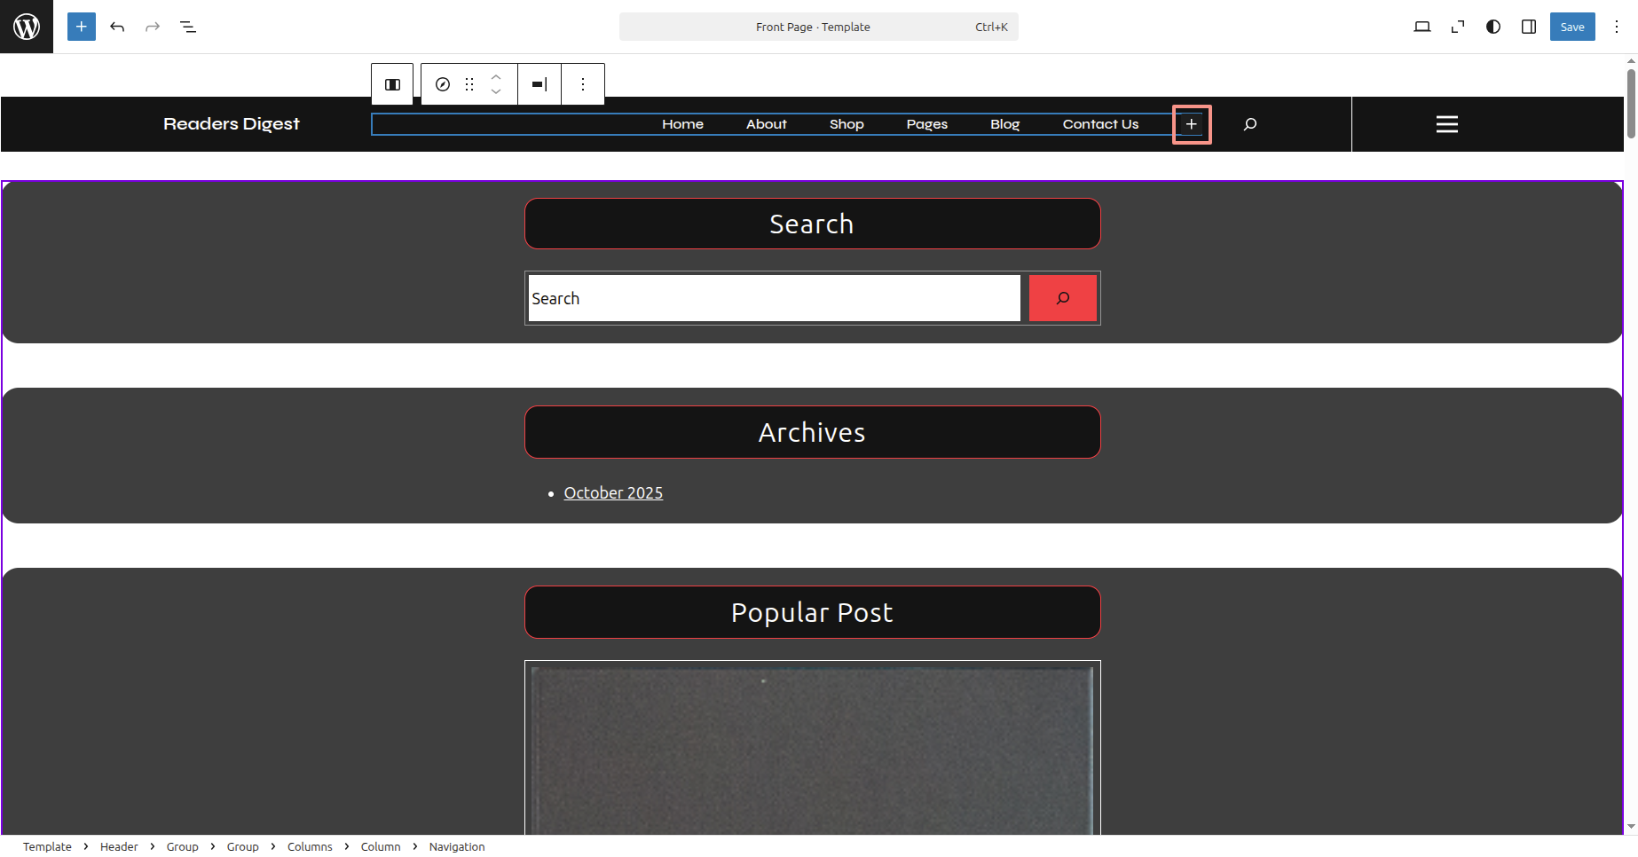This screenshot has width=1638, height=857.
Task: Toggle the hamburger menu in header
Action: coord(1446,124)
